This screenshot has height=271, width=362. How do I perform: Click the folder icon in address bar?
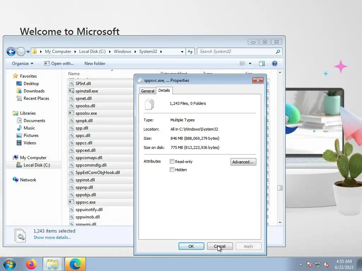[34, 52]
